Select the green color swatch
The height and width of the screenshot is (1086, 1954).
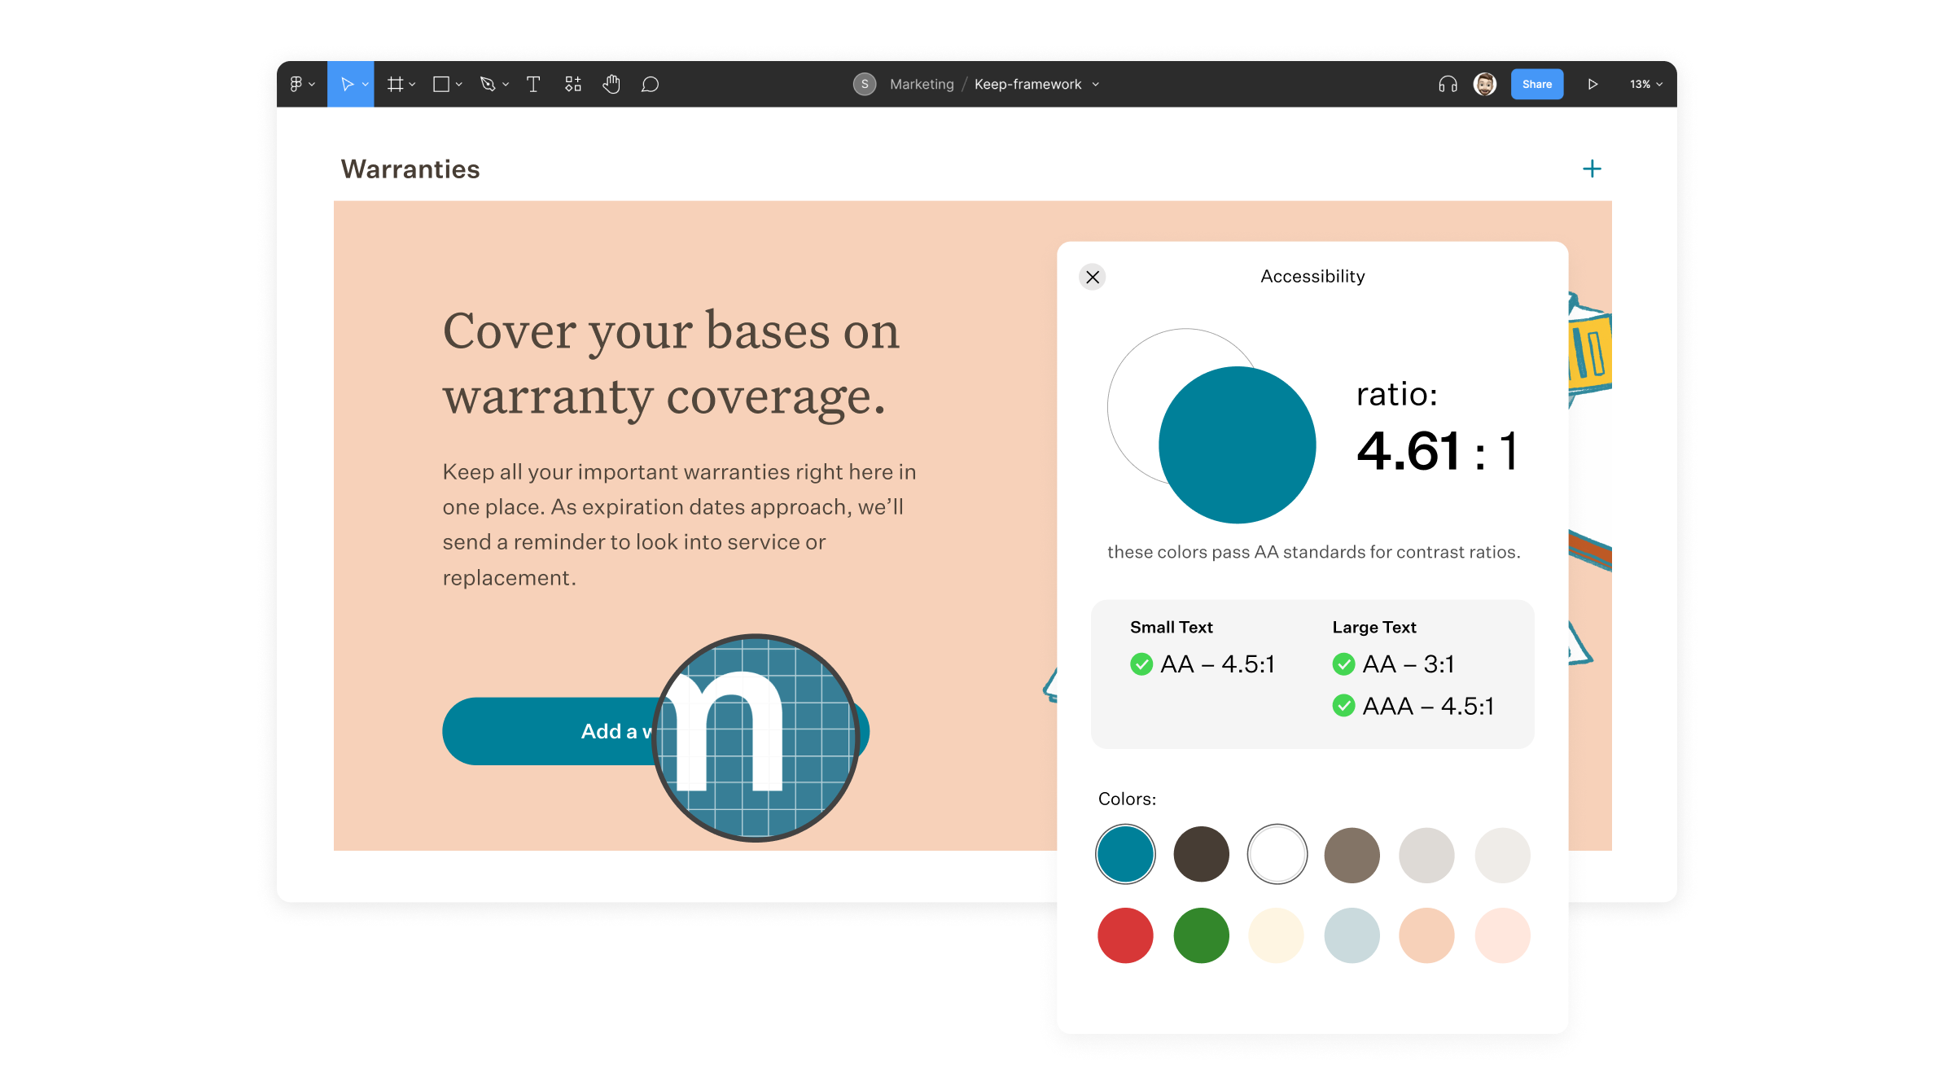(1201, 935)
